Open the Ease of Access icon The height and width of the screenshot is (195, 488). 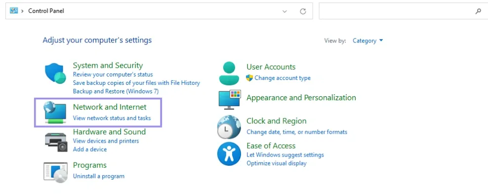[229, 154]
